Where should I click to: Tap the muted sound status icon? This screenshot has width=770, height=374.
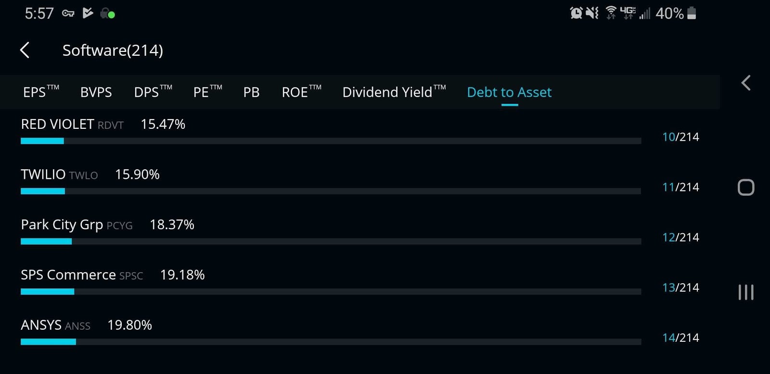pyautogui.click(x=592, y=13)
